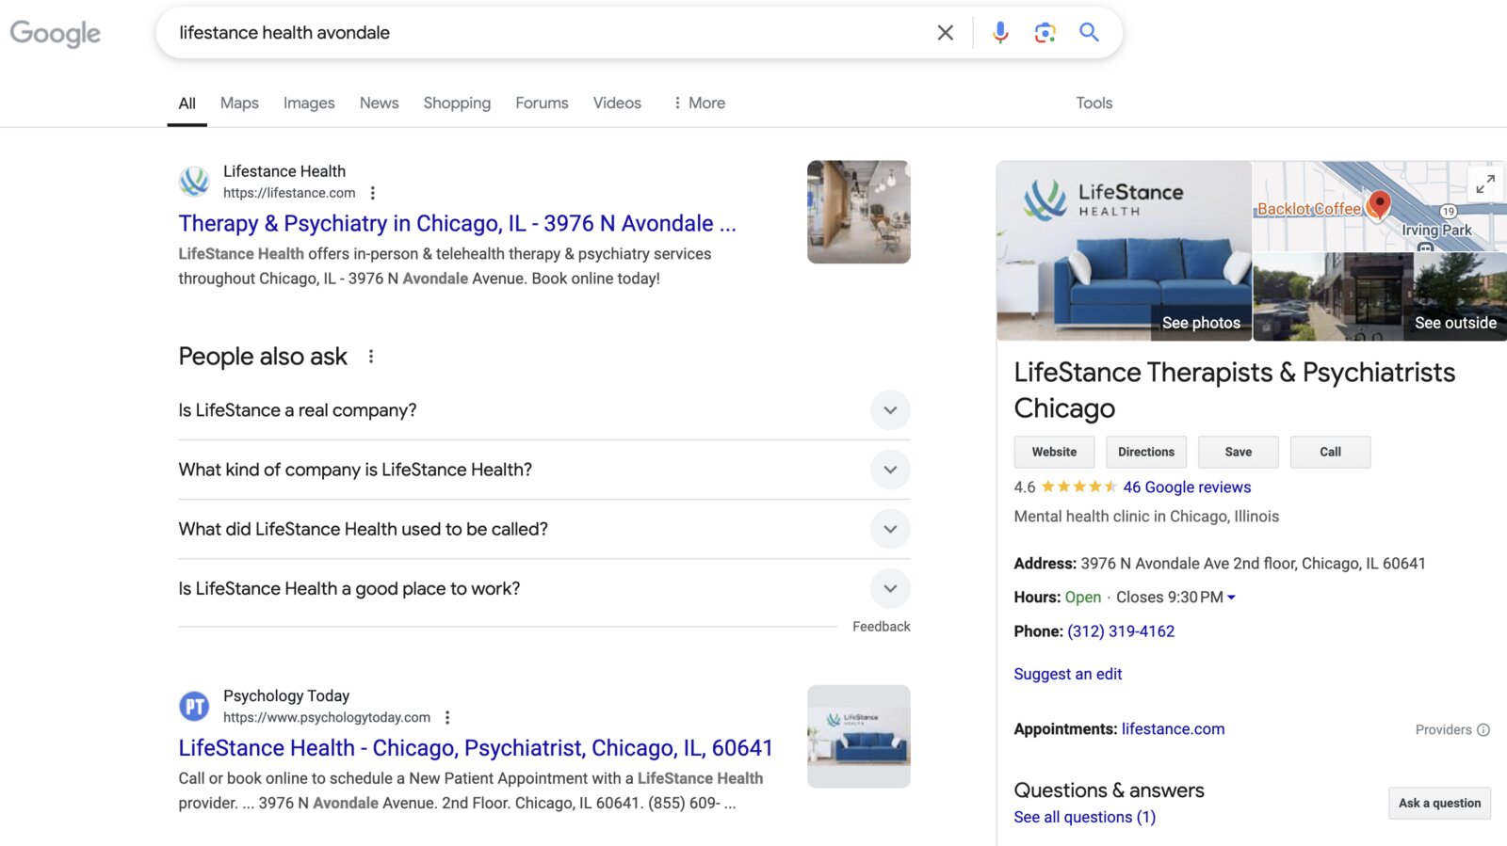
Task: Open the hours dropdown arrow
Action: click(x=1231, y=598)
